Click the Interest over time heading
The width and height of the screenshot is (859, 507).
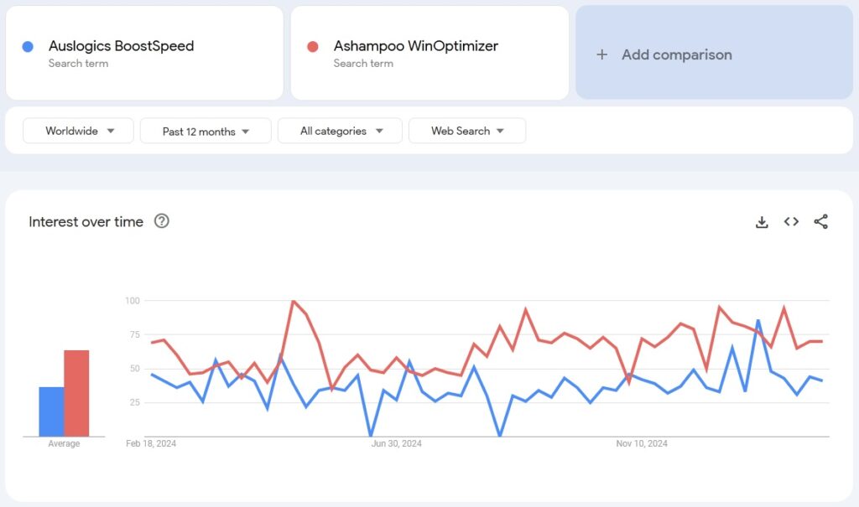click(x=86, y=222)
